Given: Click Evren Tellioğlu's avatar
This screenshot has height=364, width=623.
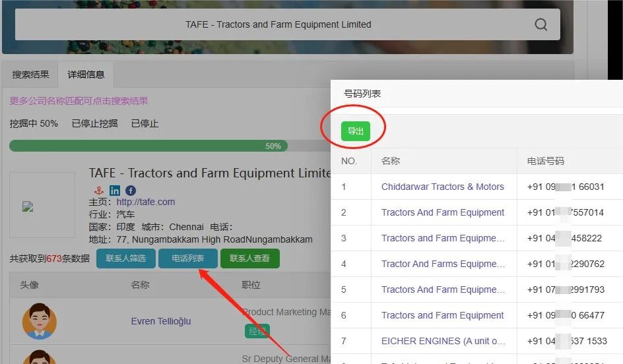Looking at the screenshot, I should coord(40,322).
